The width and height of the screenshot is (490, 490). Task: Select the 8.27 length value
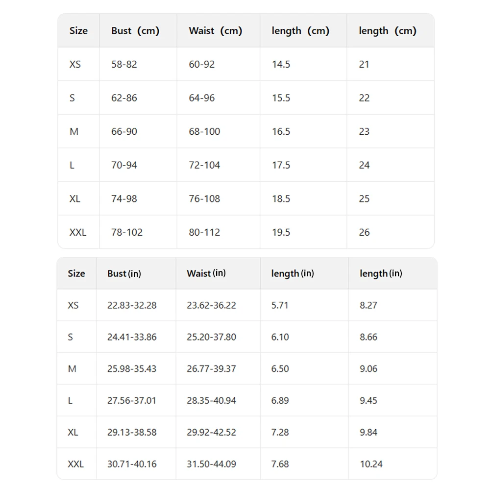click(x=368, y=305)
